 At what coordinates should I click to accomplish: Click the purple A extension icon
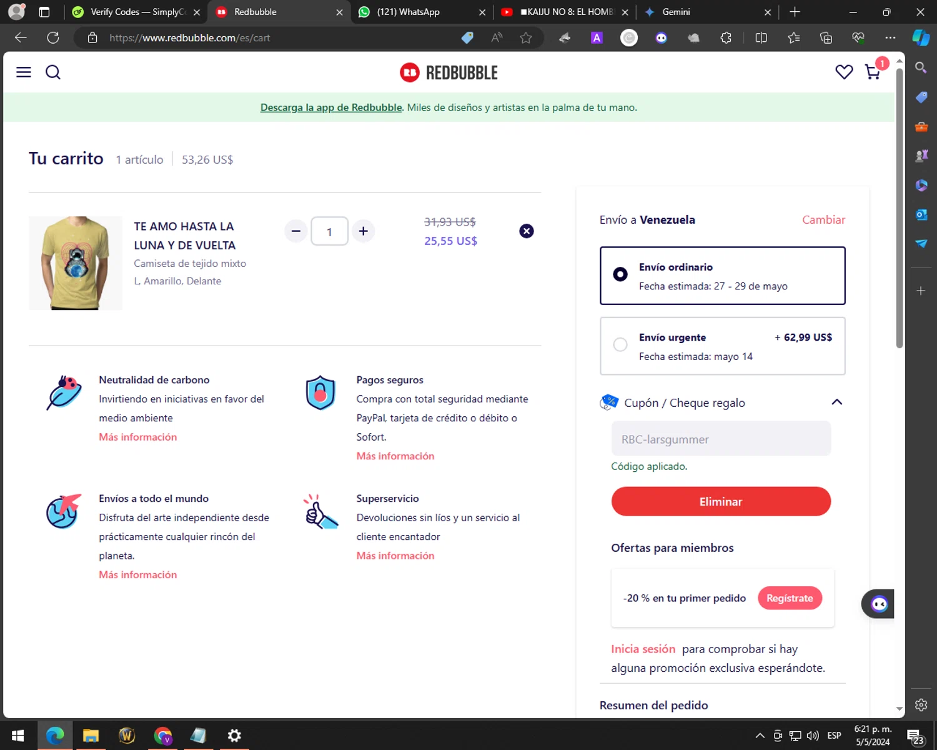[x=597, y=37]
